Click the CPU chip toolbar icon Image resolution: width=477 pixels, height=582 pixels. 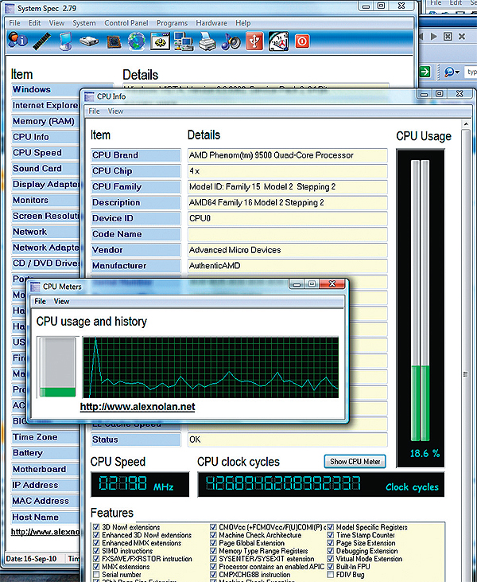pyautogui.click(x=114, y=41)
